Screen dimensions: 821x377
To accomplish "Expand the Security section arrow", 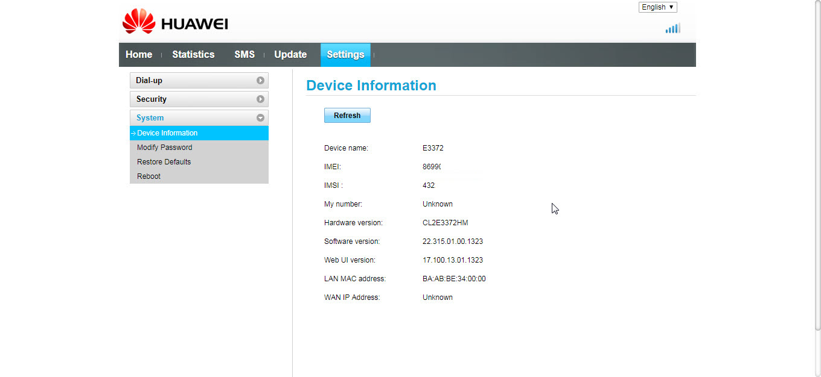I will coord(260,99).
